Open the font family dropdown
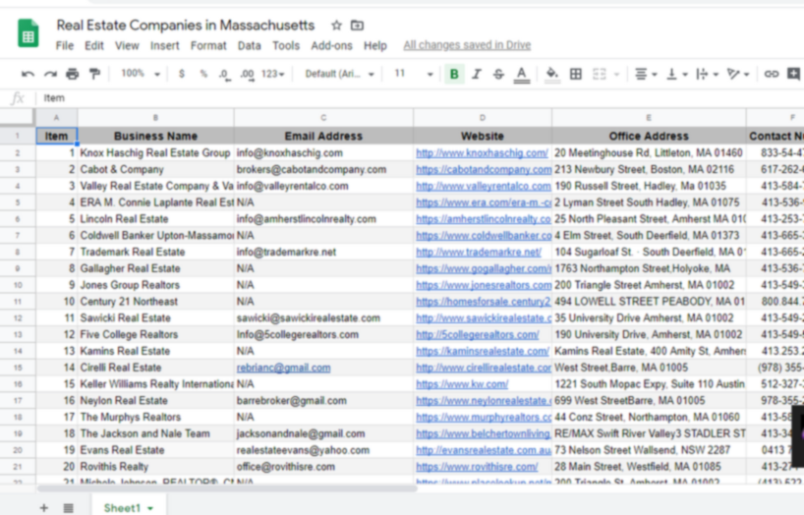Viewport: 804px width, 515px height. (339, 74)
